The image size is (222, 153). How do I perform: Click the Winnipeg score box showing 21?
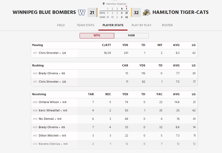pyautogui.click(x=92, y=12)
